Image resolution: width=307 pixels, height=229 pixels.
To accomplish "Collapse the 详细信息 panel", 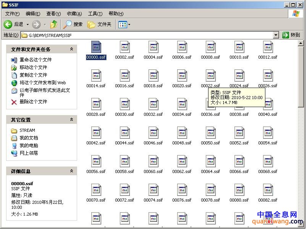I will tap(72, 171).
